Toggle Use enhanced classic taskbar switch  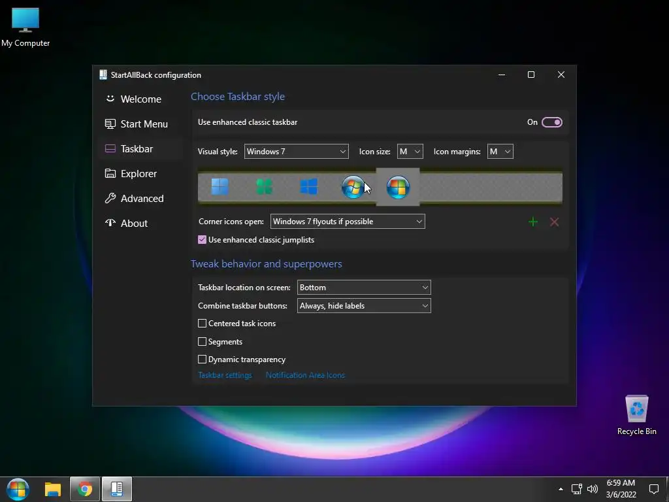click(x=551, y=122)
